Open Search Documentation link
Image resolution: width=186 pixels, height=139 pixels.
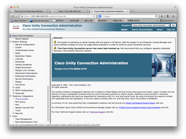click(142, 29)
